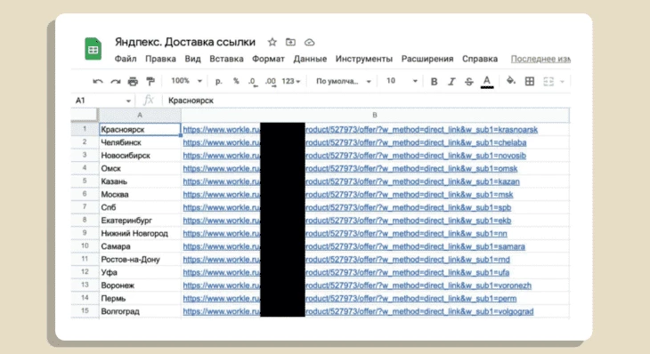This screenshot has height=354, width=650.
Task: Undo the last action
Action: 98,81
